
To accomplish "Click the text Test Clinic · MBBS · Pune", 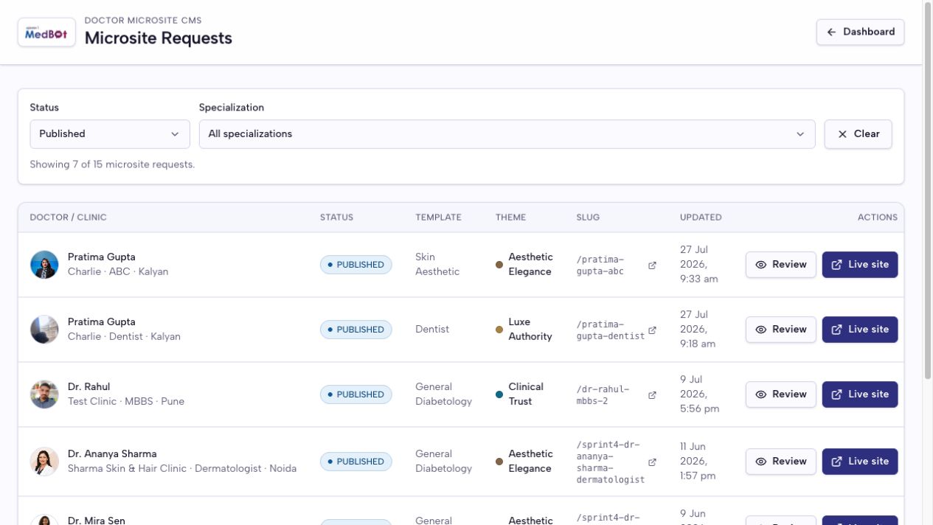I will click(126, 402).
